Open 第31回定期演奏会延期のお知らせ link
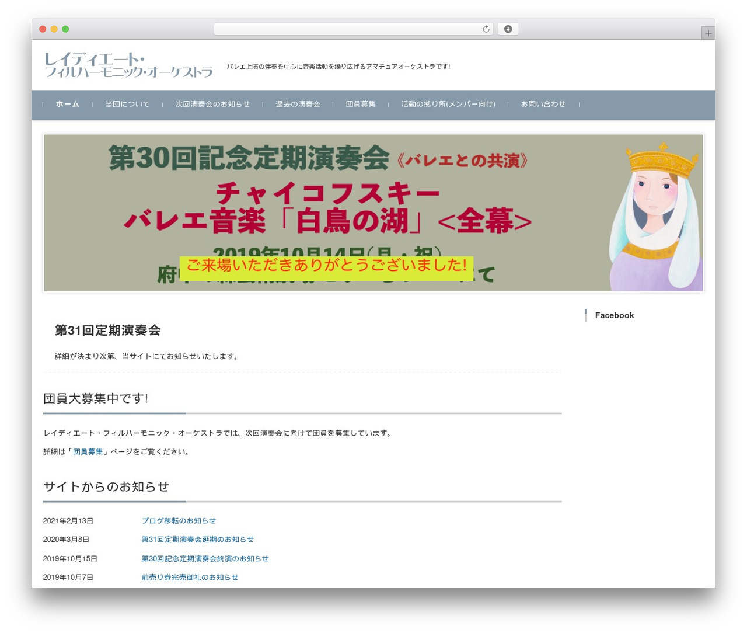The image size is (747, 633). pos(197,540)
